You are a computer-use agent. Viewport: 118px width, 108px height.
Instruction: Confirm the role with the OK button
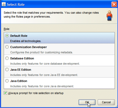87,102
